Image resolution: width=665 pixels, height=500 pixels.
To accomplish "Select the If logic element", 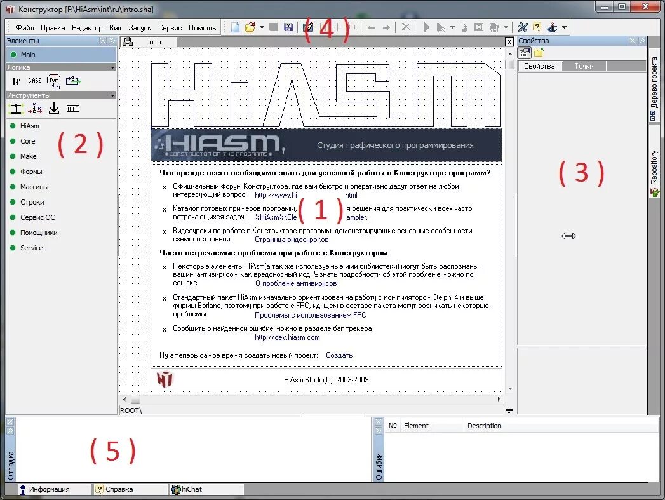I will [16, 81].
